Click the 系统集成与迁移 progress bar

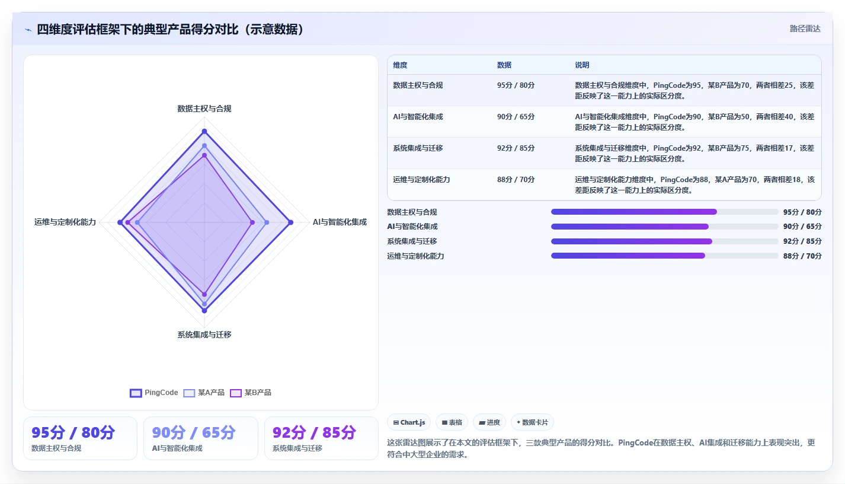point(665,241)
